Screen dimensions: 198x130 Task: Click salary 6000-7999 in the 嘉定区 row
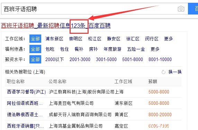pos(159,126)
